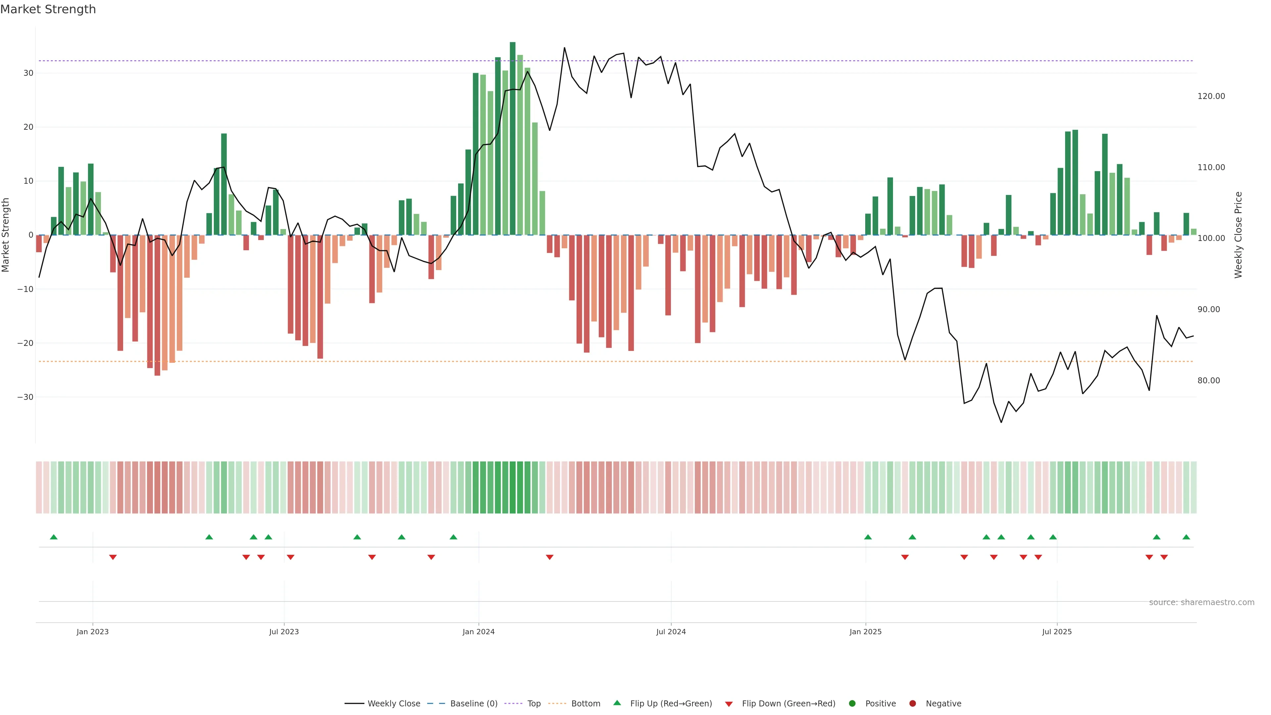Click the Weekly Close Price axis title

pyautogui.click(x=1238, y=235)
